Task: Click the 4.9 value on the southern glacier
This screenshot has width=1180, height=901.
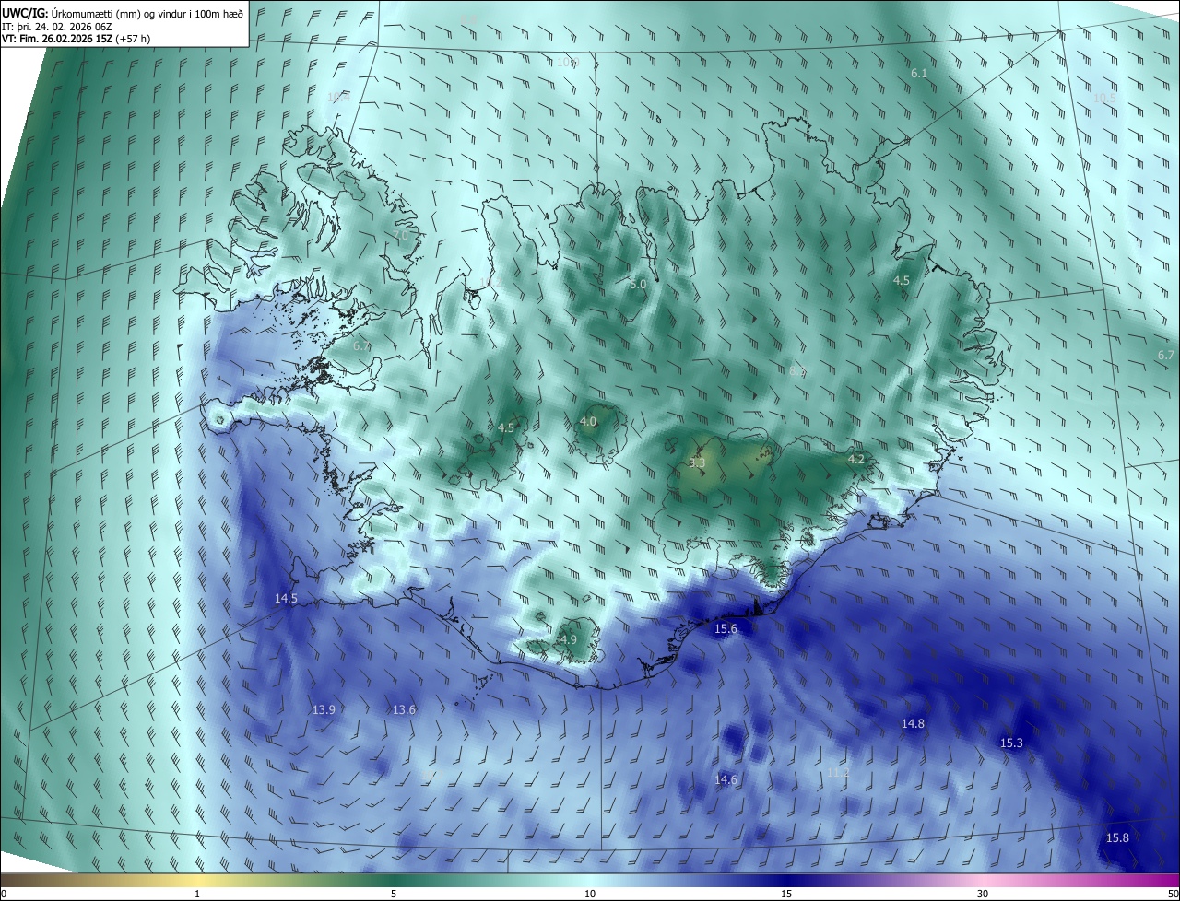Action: (x=569, y=639)
